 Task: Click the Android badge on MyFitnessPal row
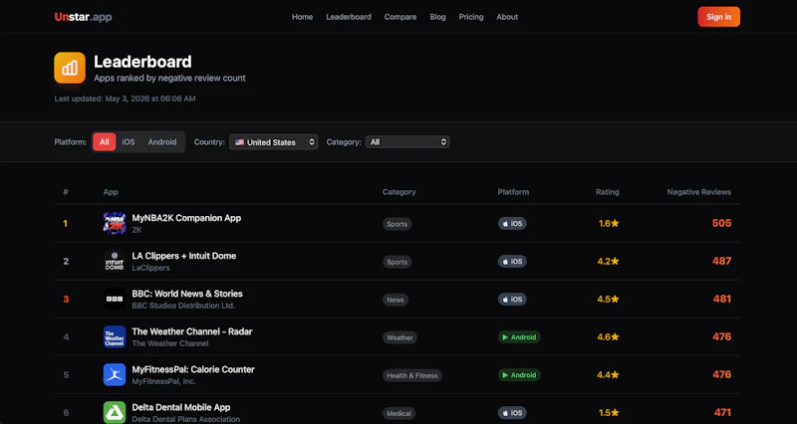[x=519, y=375]
